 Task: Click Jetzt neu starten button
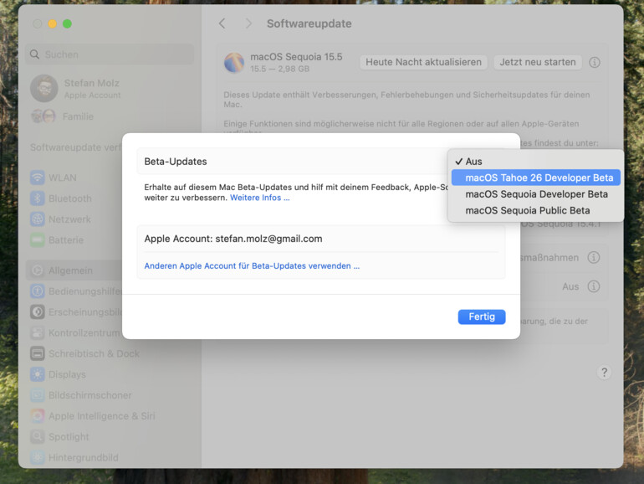click(538, 62)
